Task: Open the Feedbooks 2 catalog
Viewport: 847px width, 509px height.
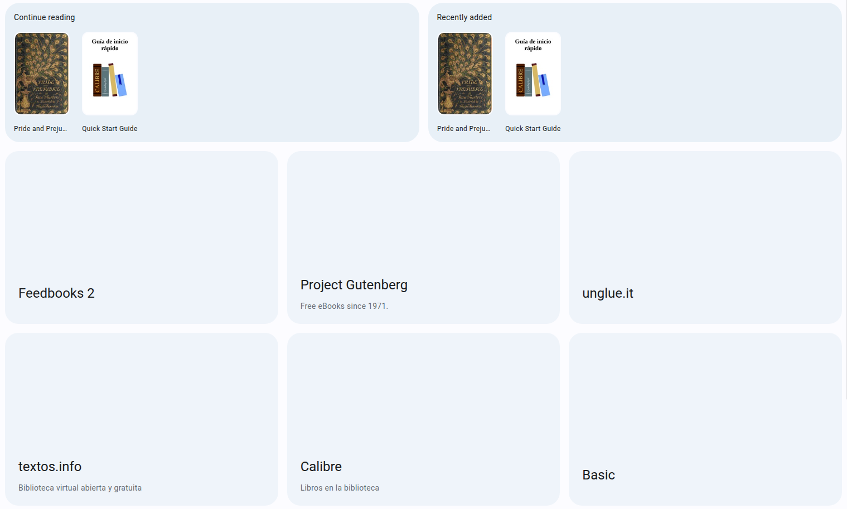Action: tap(56, 293)
